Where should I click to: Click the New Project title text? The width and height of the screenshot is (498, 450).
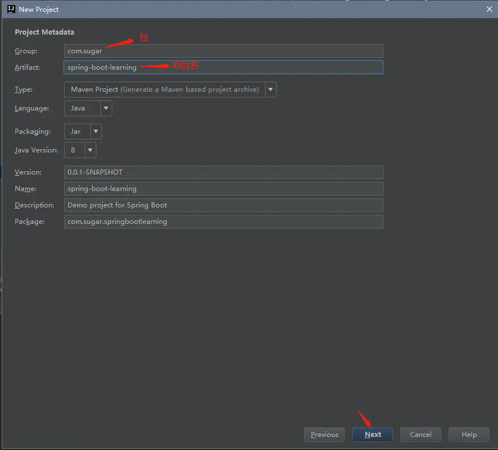(39, 10)
